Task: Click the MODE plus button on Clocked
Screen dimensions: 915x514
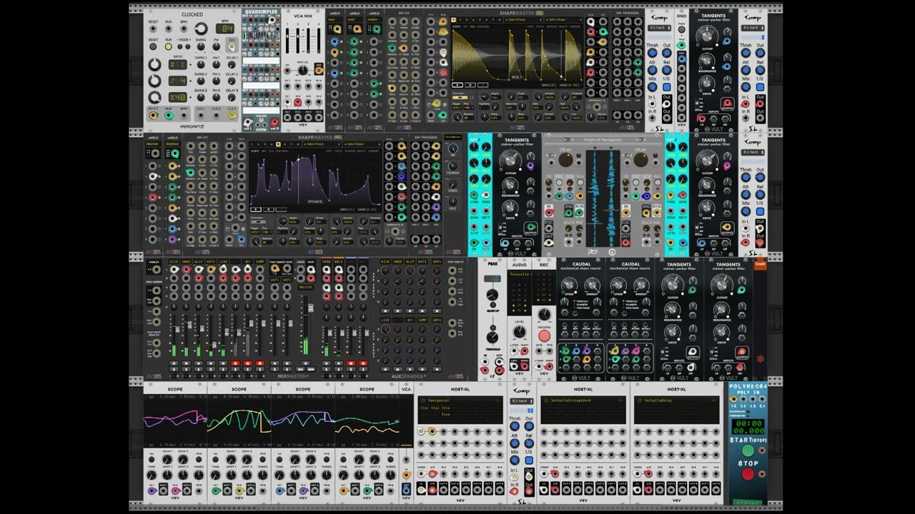Action: [x=188, y=46]
